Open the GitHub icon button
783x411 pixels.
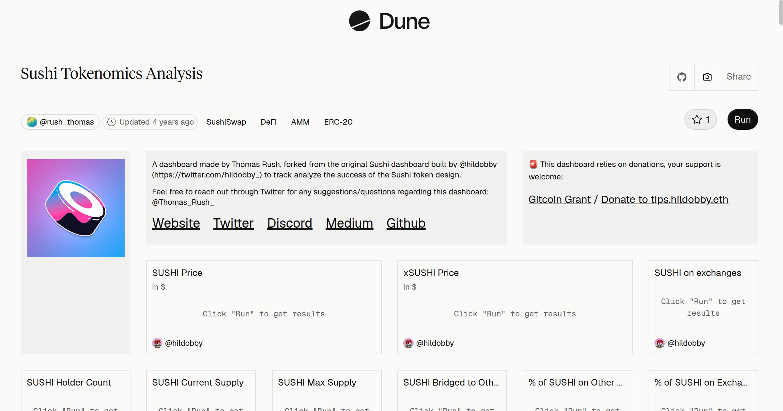pyautogui.click(x=682, y=77)
